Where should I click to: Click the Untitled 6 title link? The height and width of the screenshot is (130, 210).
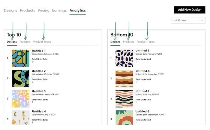[142, 71]
